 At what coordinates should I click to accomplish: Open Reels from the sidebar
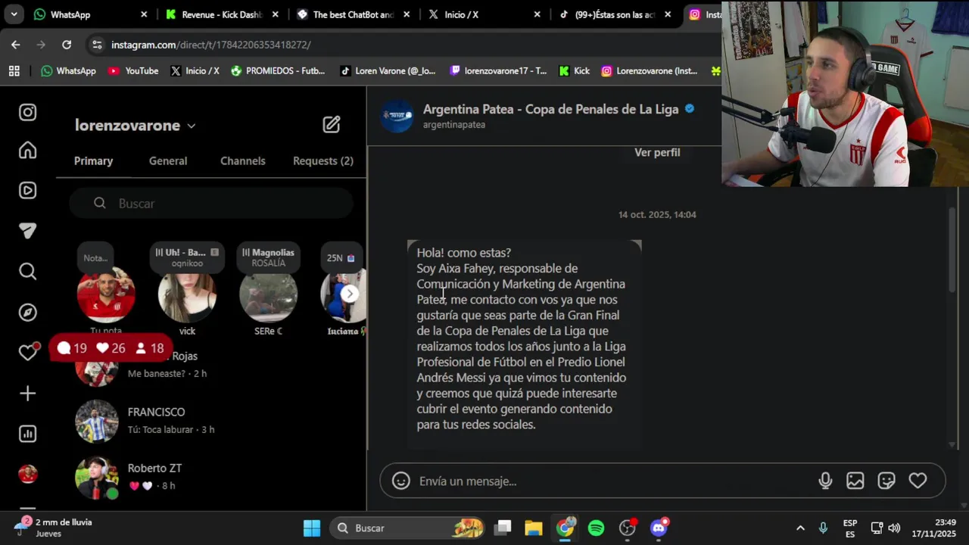click(x=28, y=191)
